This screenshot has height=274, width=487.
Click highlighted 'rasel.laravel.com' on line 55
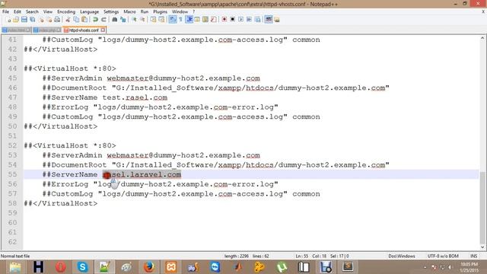(x=142, y=174)
